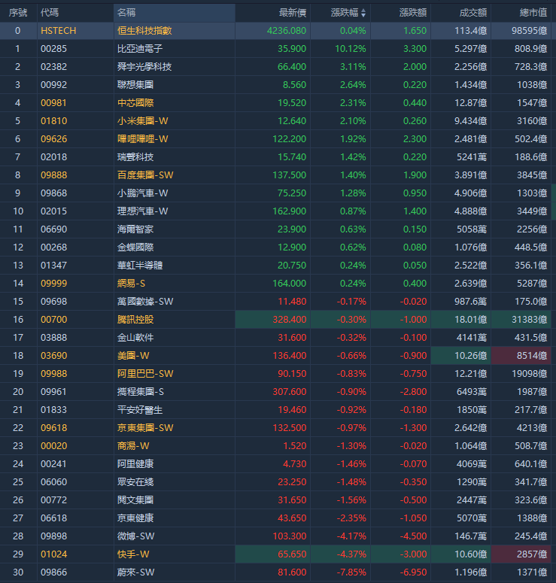Select stock 攜程集團-S
The width and height of the screenshot is (556, 583).
pyautogui.click(x=141, y=391)
